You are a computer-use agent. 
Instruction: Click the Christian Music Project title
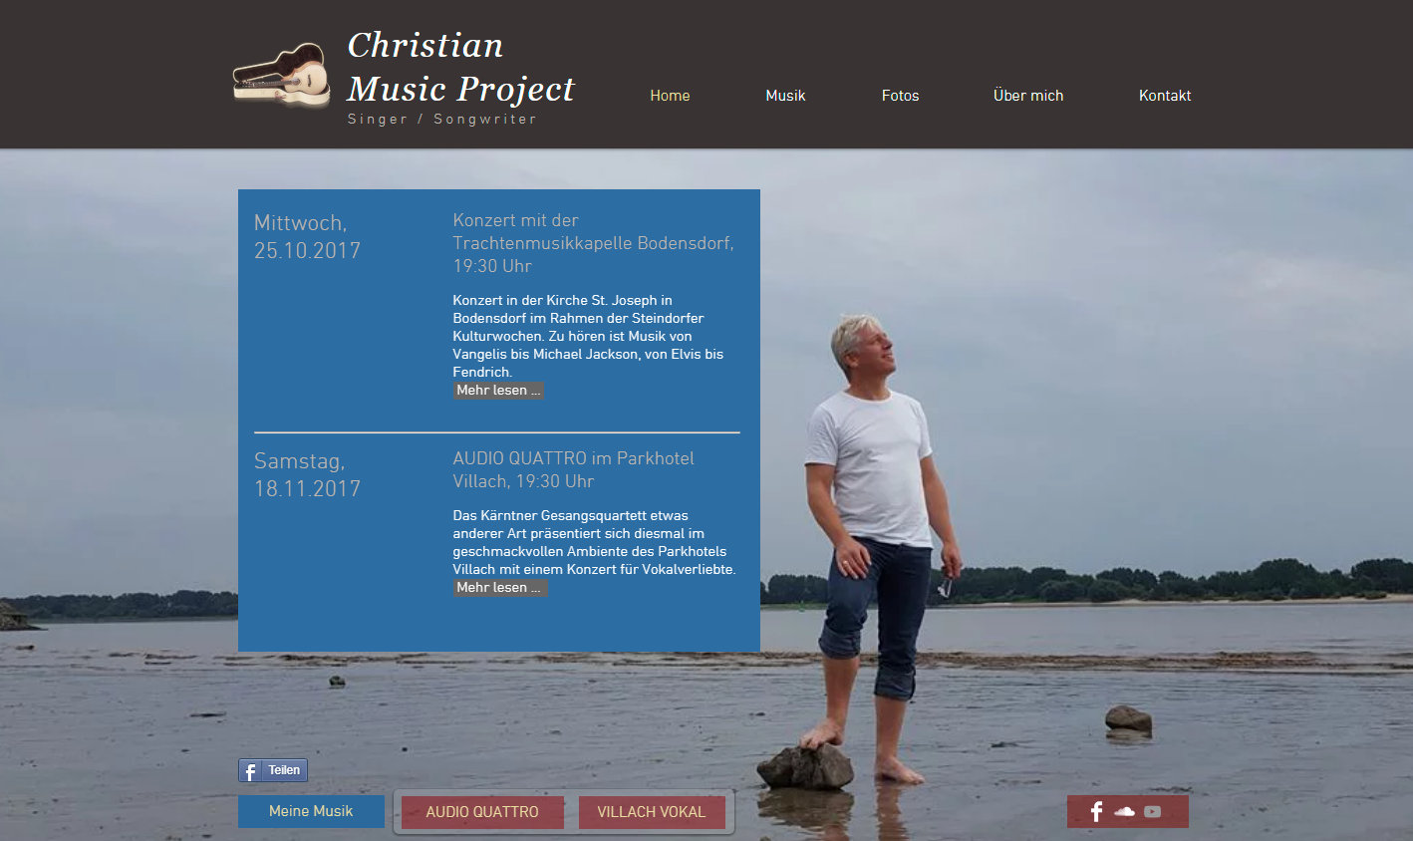click(460, 67)
